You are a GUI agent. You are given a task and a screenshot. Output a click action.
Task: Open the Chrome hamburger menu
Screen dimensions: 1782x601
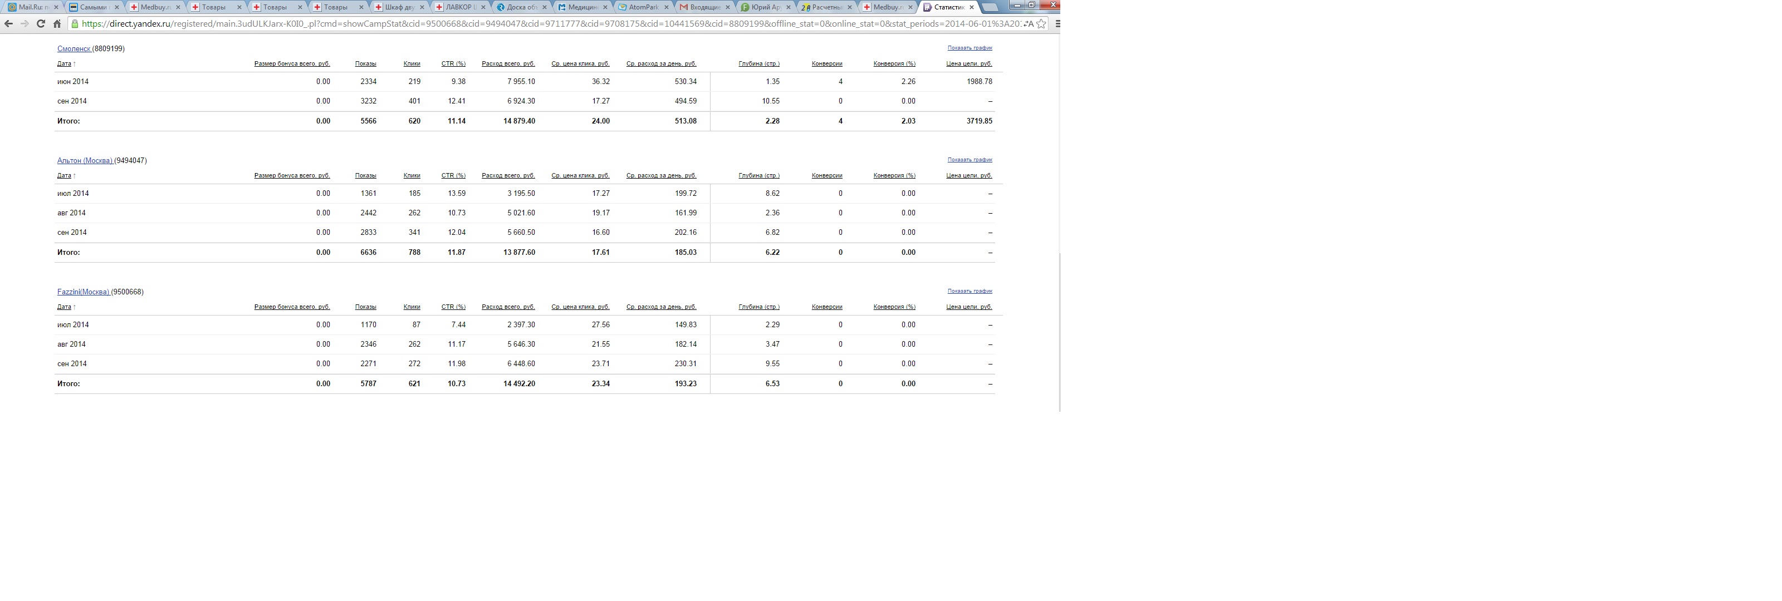(x=1057, y=23)
